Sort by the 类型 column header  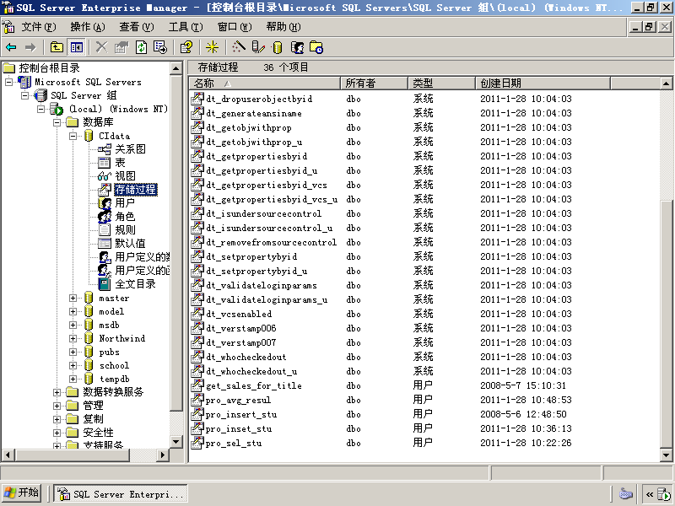[441, 83]
